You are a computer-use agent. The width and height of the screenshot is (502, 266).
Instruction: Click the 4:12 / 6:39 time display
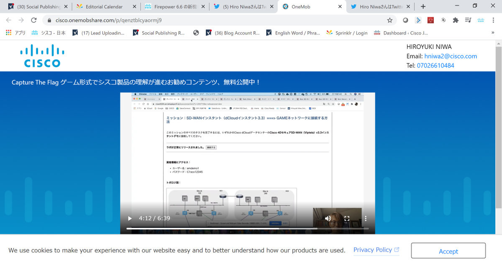[x=154, y=218]
